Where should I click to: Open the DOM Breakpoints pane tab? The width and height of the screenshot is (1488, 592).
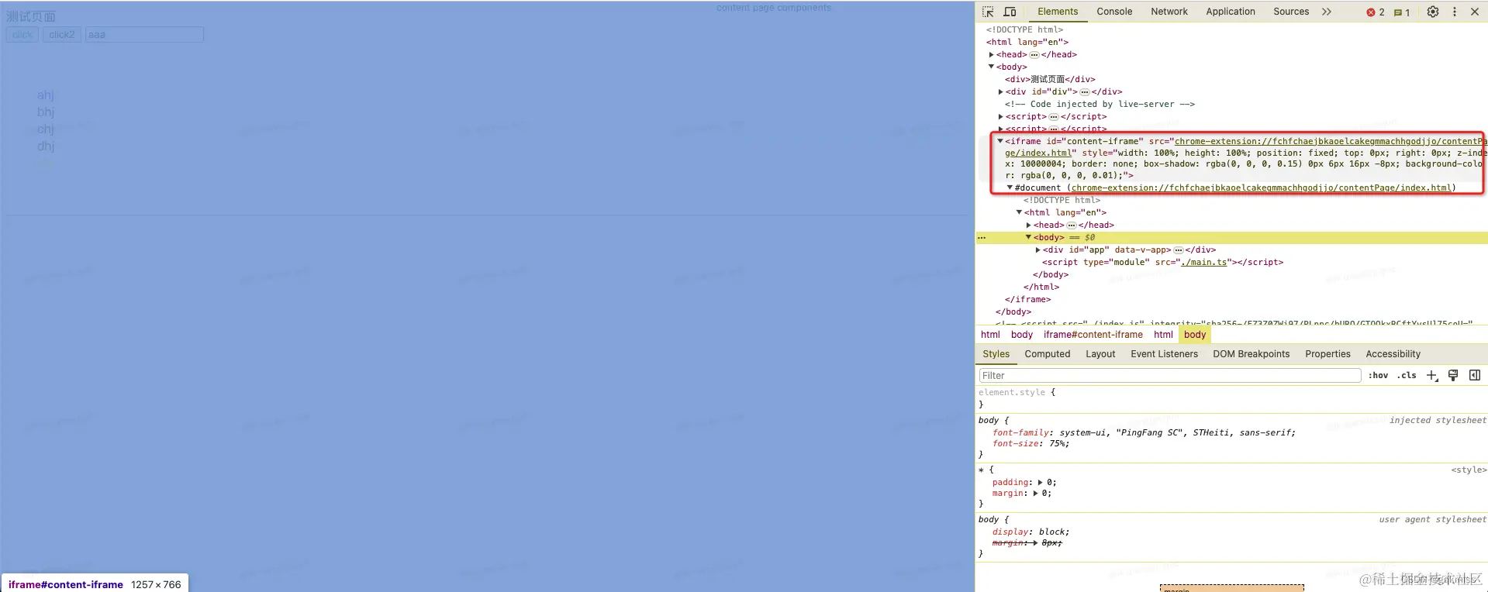(1251, 354)
